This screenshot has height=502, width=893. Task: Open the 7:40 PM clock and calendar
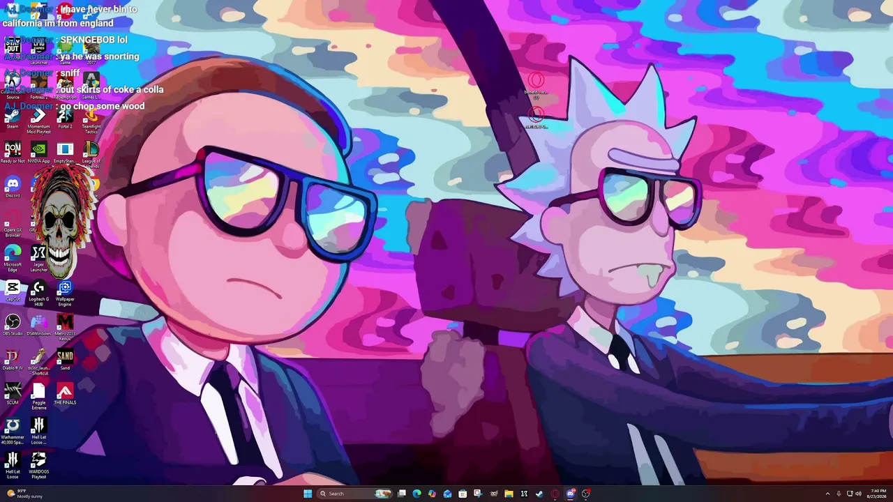pos(878,494)
